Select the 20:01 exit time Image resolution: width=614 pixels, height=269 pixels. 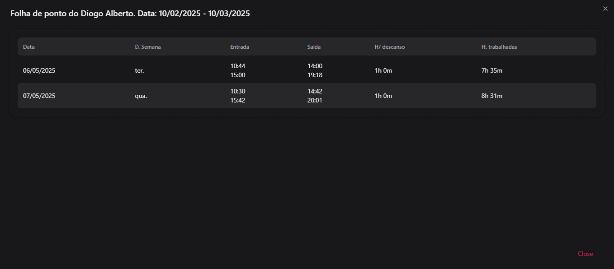[x=315, y=100]
